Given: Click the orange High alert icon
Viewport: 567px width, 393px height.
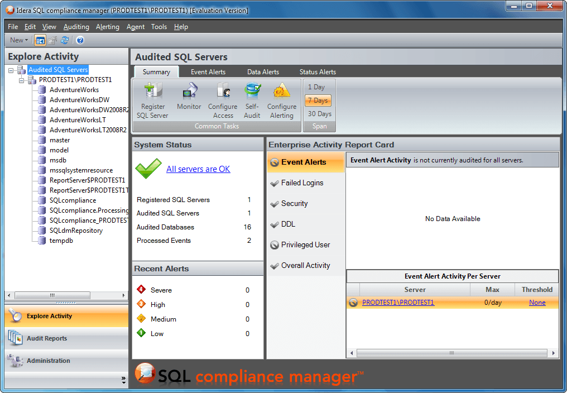Looking at the screenshot, I should [x=141, y=304].
